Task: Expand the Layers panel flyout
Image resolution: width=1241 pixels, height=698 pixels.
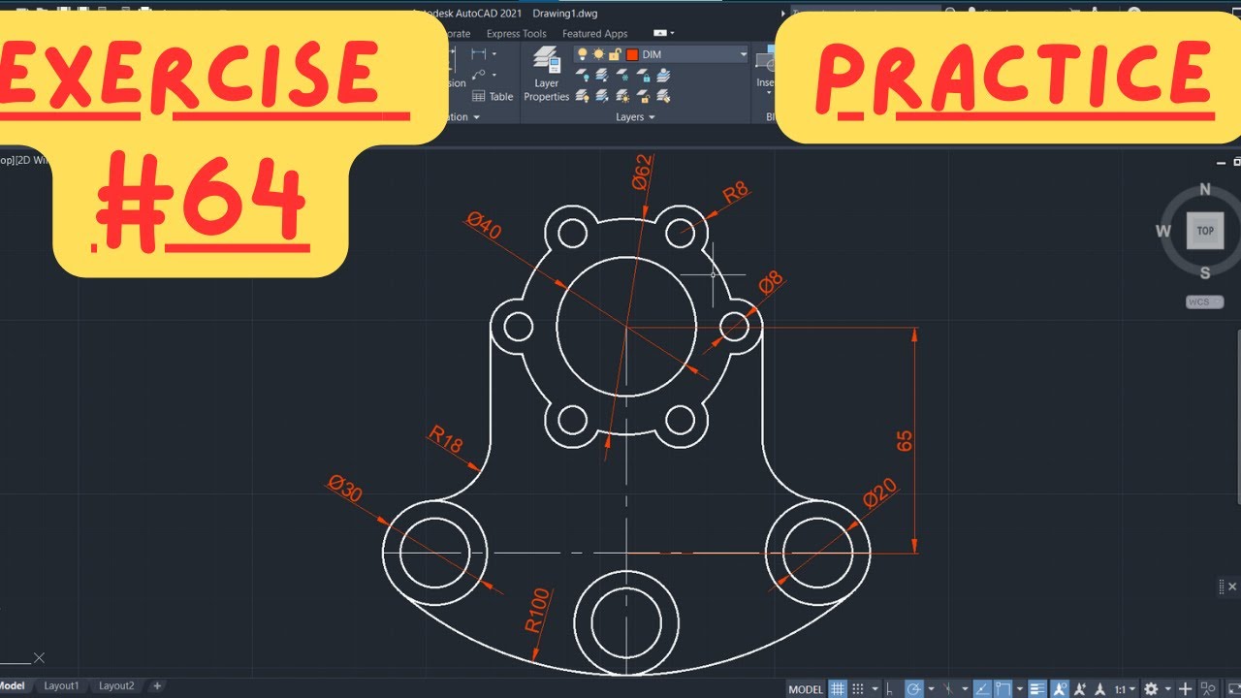Action: 652,116
